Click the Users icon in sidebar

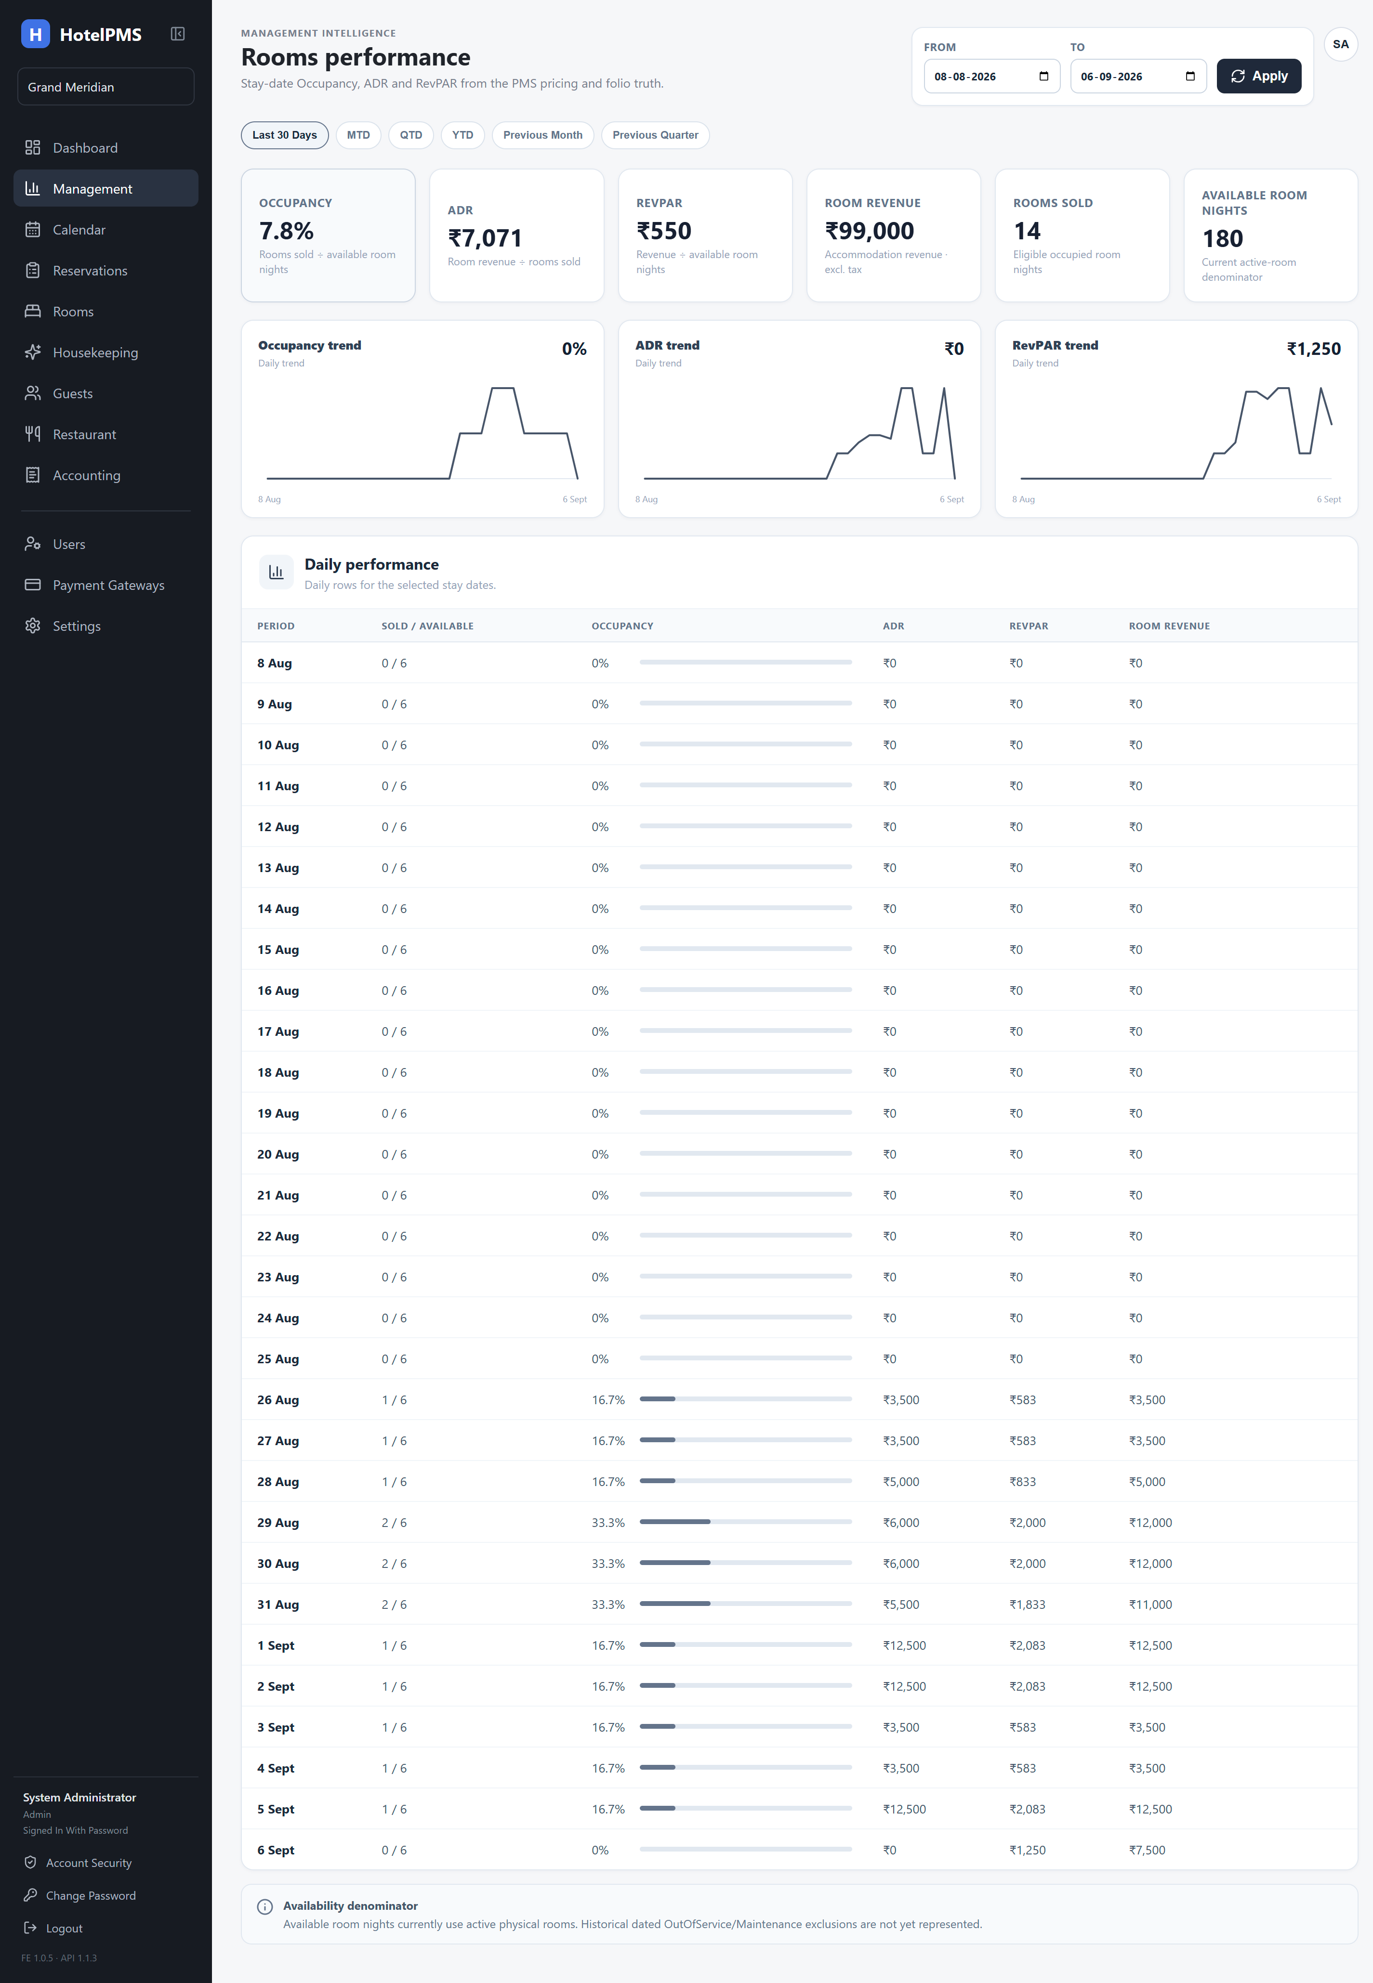(x=33, y=544)
